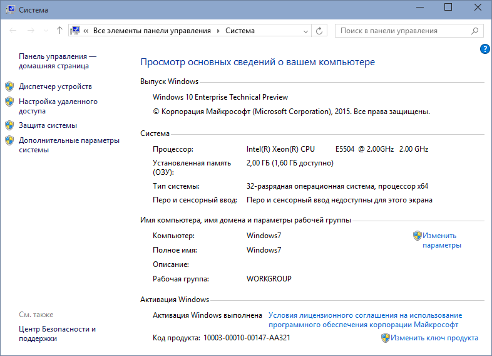Click shield icon next to Изменить ключ продукта

tap(386, 338)
